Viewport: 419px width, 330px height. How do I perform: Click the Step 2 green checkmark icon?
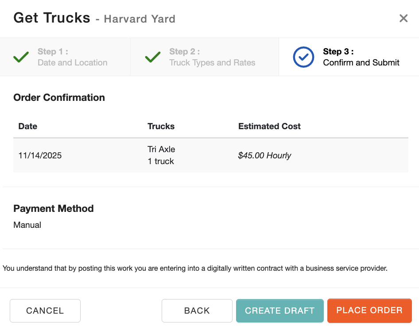click(153, 57)
